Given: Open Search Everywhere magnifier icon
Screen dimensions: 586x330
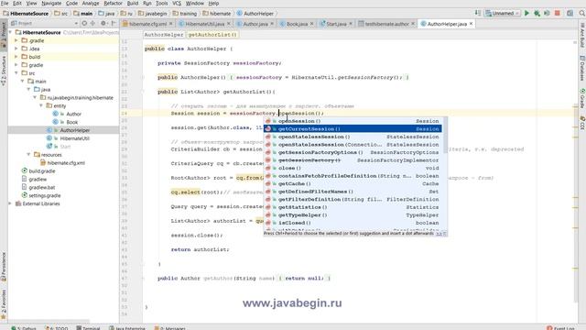Looking at the screenshot, I should 582,13.
